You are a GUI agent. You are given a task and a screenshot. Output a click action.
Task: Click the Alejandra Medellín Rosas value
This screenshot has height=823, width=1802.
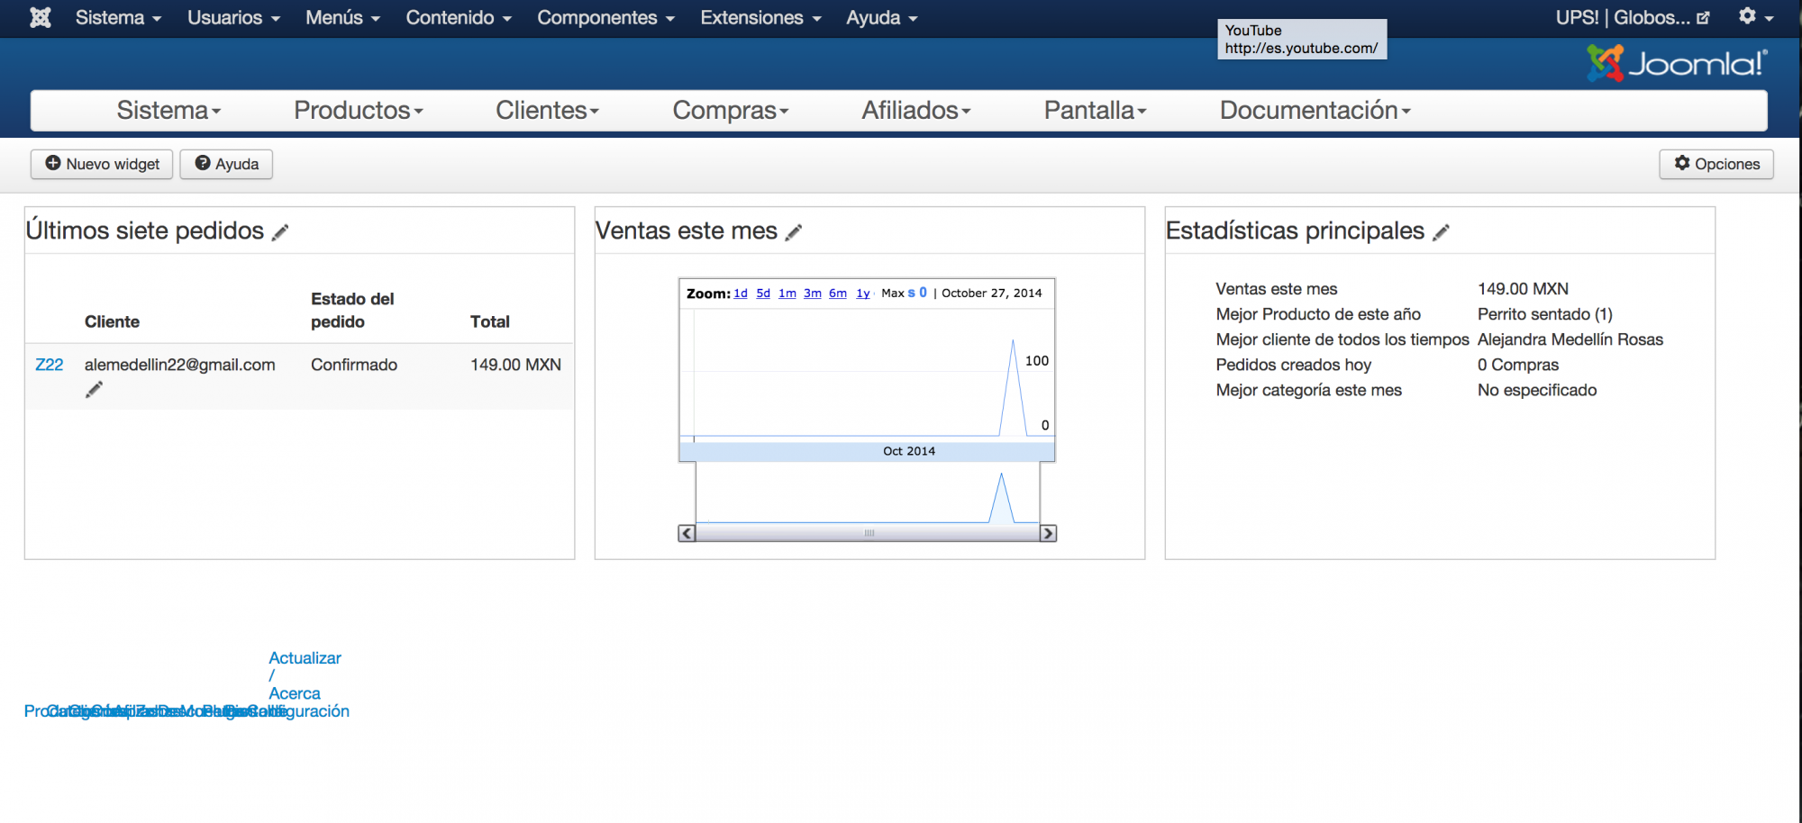click(1570, 339)
